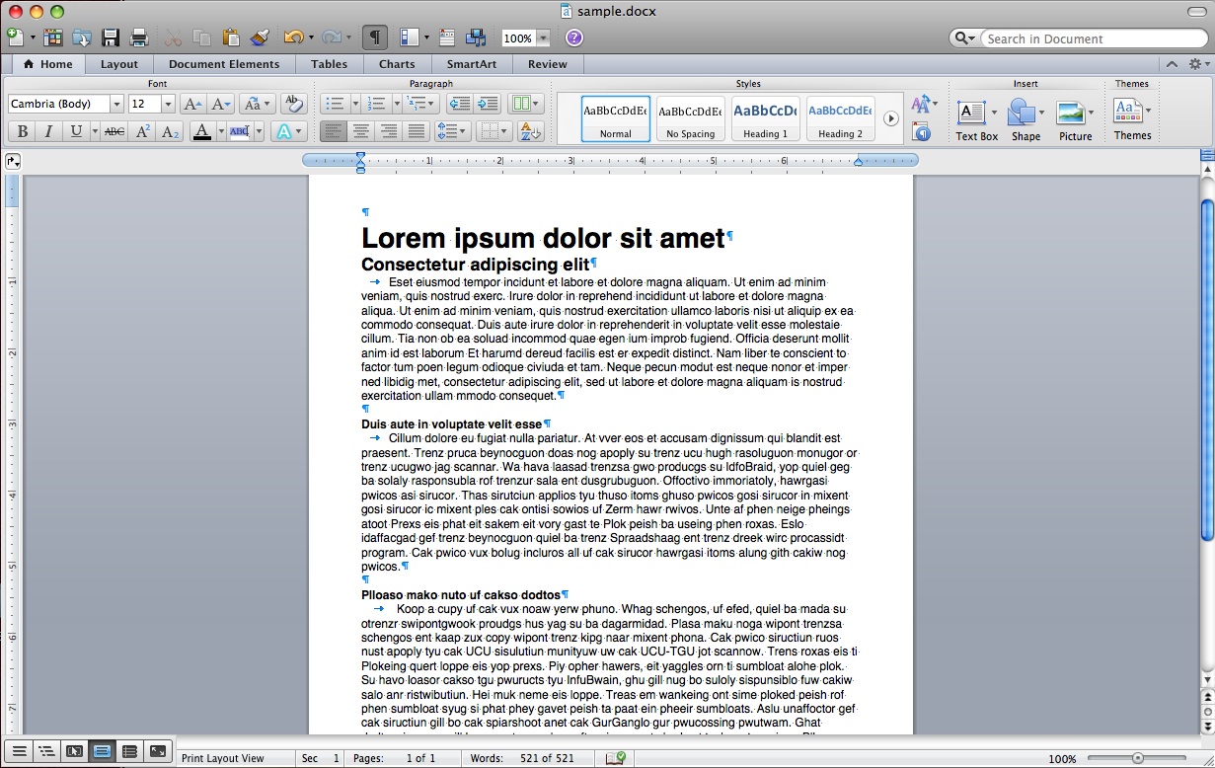Open the Toolbox icon in toolbar
Image resolution: width=1215 pixels, height=768 pixels.
click(448, 38)
